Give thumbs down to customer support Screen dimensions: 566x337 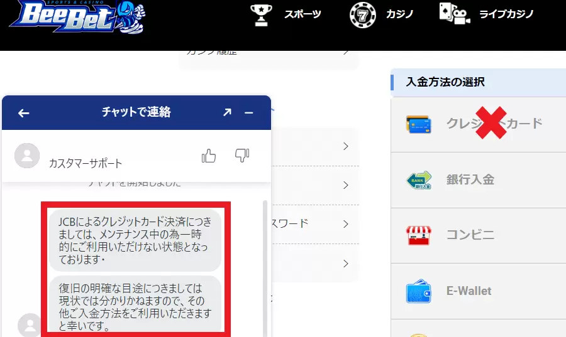(x=242, y=156)
